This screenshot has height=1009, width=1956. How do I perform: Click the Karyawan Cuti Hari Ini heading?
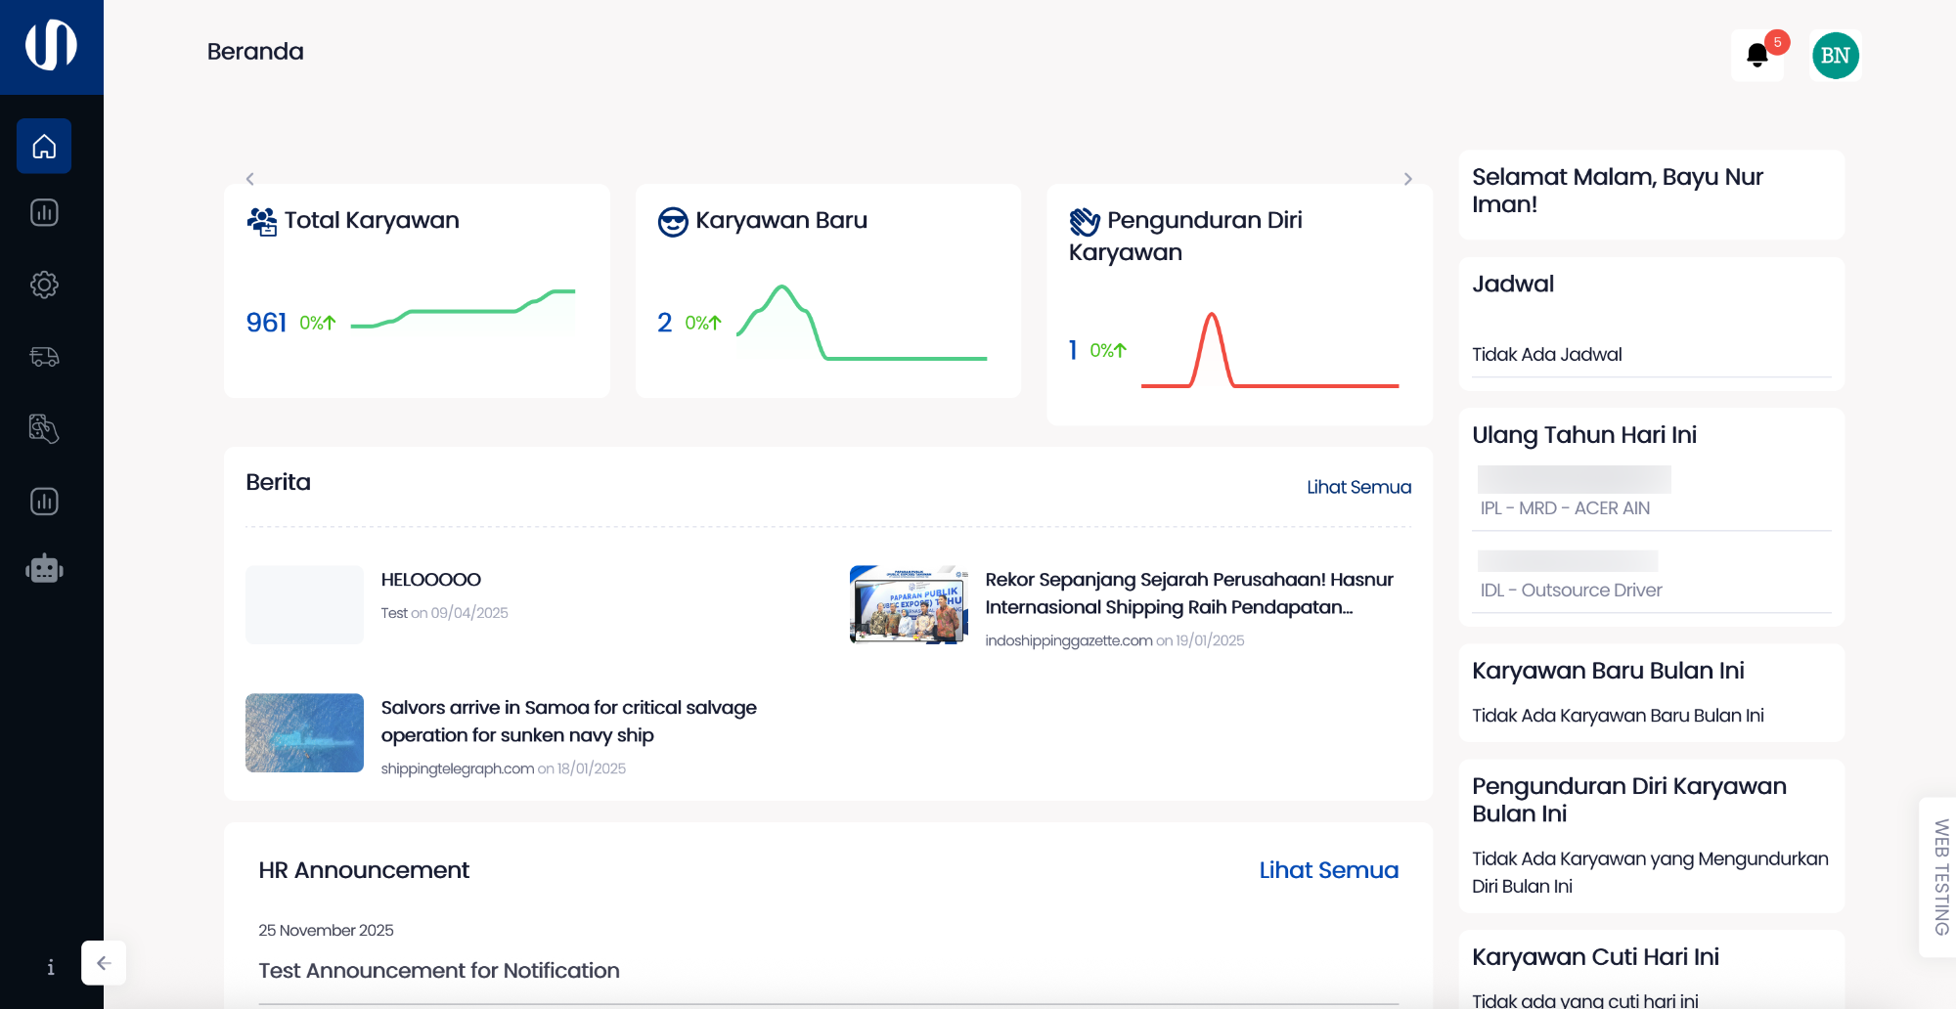tap(1595, 957)
